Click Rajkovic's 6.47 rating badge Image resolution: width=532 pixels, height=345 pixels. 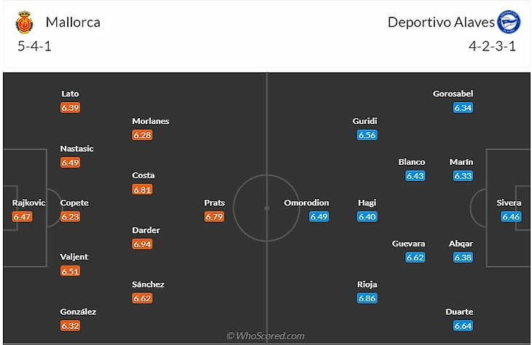tap(23, 217)
